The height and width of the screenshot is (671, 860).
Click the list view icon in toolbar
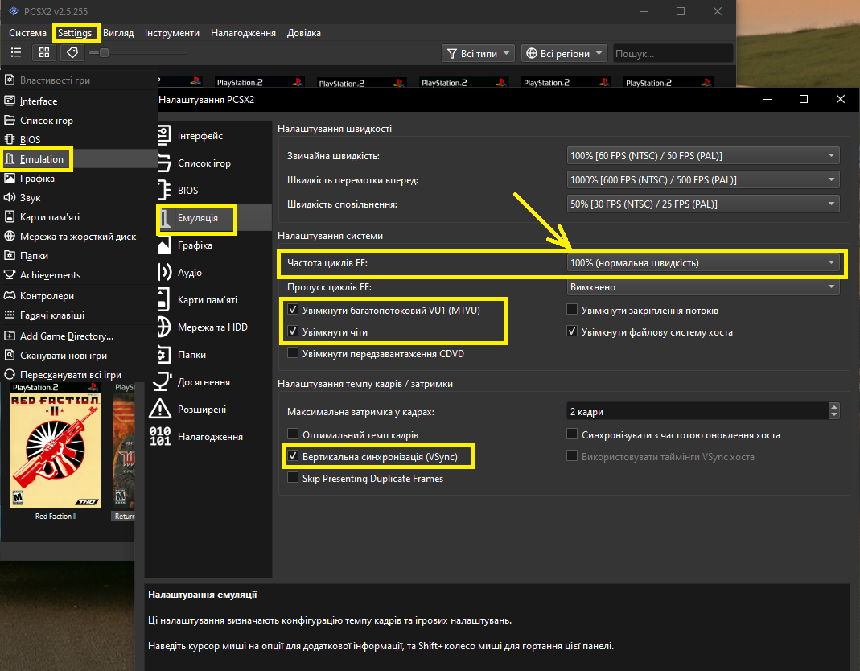pyautogui.click(x=15, y=52)
